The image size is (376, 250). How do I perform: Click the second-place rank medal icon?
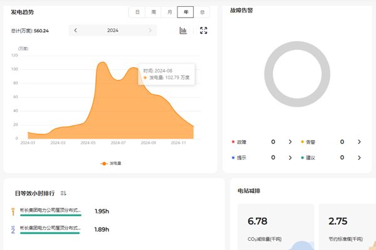coord(13,229)
